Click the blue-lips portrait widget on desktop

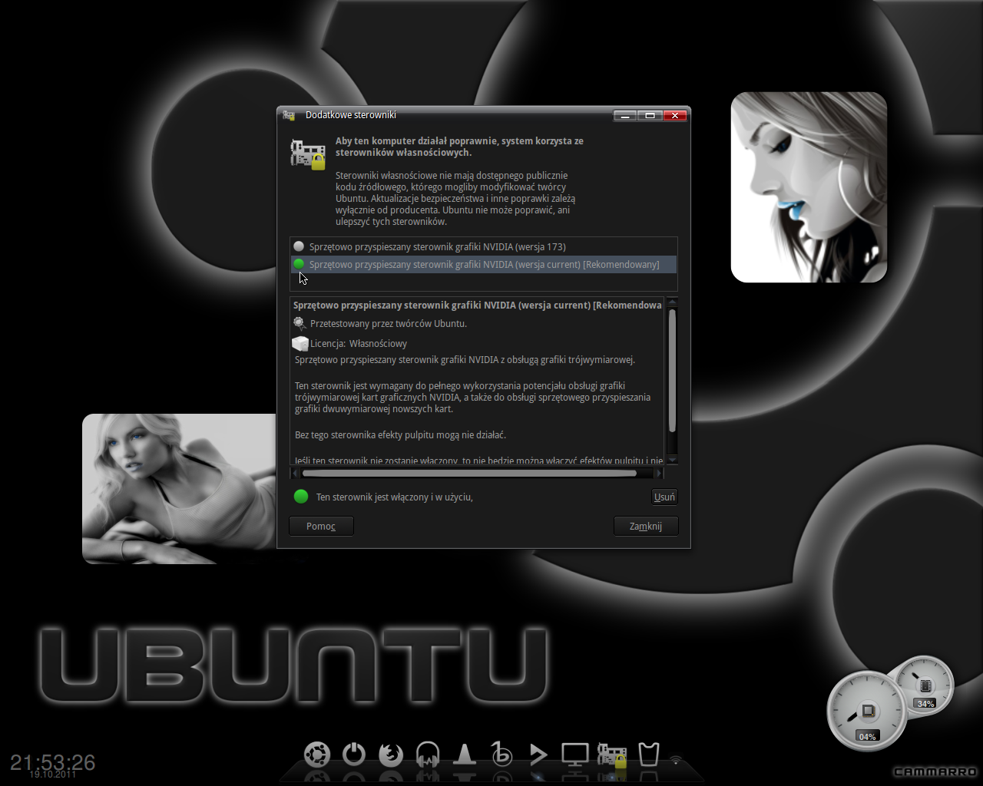pos(809,187)
